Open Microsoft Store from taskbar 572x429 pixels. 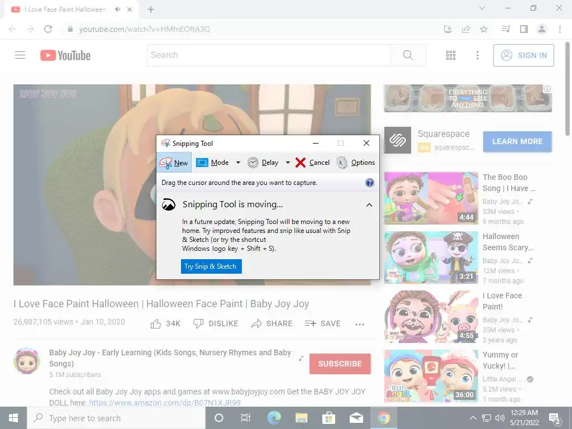click(328, 418)
